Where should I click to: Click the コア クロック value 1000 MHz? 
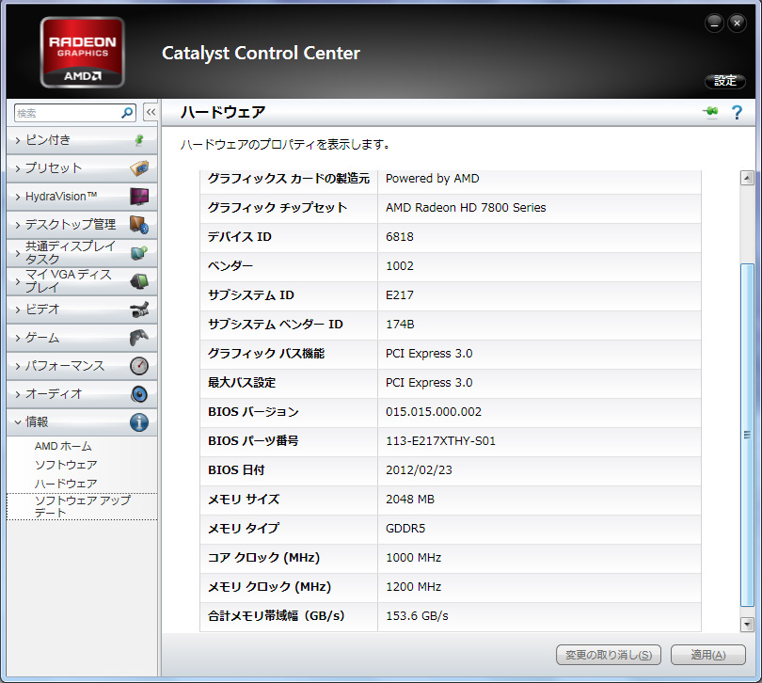click(x=413, y=558)
